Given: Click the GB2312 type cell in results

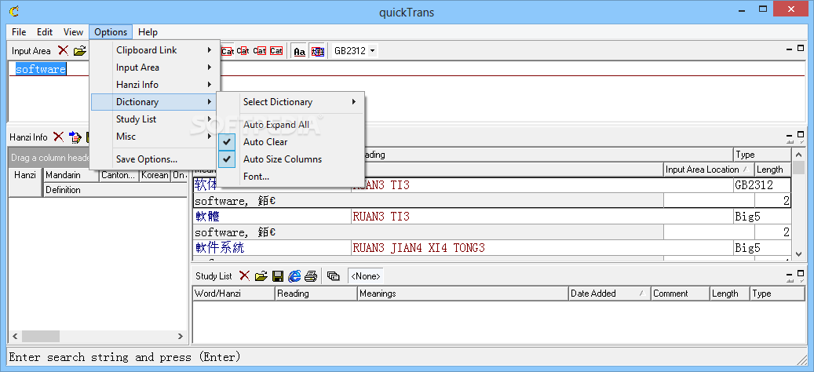Looking at the screenshot, I should 762,185.
